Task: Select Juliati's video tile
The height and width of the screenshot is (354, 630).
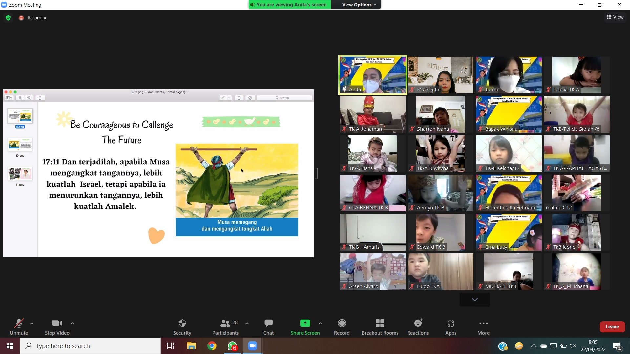Action: tap(509, 75)
